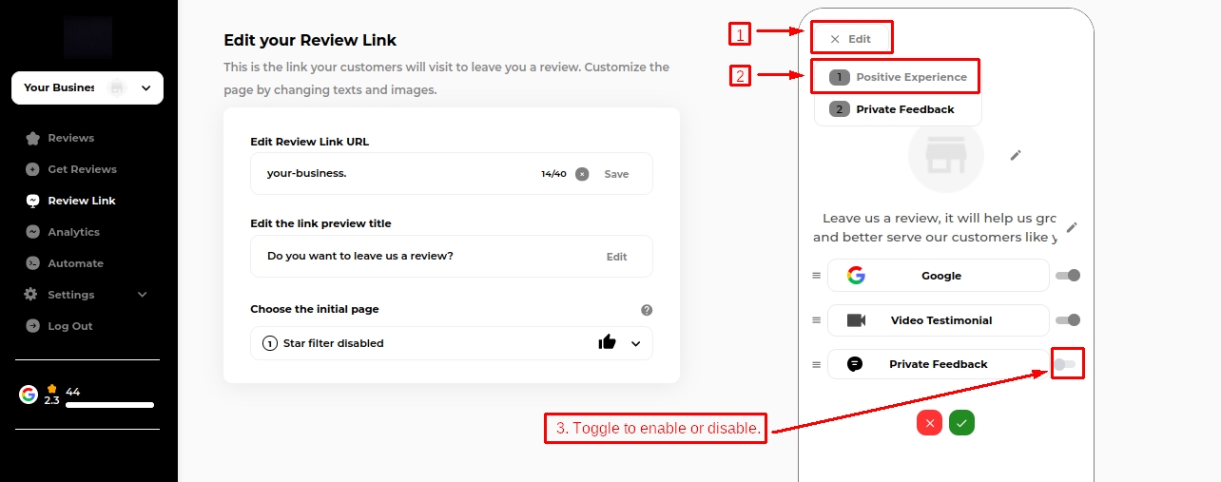The image size is (1221, 482).
Task: Enable the Private Feedback toggle
Action: pos(1065,364)
